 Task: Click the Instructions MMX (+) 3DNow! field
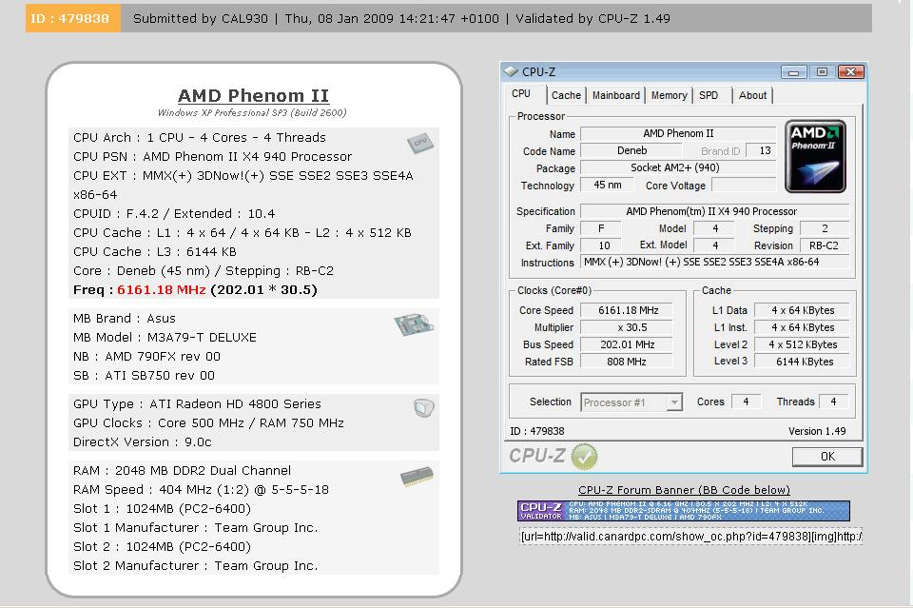714,262
